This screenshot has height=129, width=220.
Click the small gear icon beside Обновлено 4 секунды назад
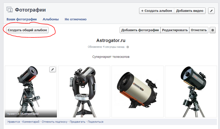click(127, 47)
